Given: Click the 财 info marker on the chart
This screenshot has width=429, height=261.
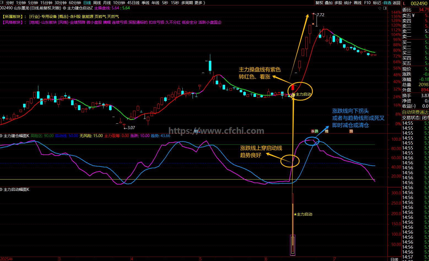Looking at the screenshot, I should point(196,131).
